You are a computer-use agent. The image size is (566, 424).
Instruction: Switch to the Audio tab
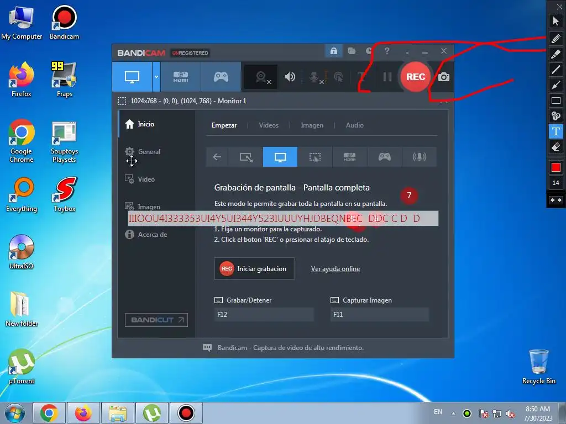point(354,125)
